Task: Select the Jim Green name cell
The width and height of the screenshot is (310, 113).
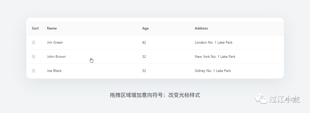Action: [55, 42]
